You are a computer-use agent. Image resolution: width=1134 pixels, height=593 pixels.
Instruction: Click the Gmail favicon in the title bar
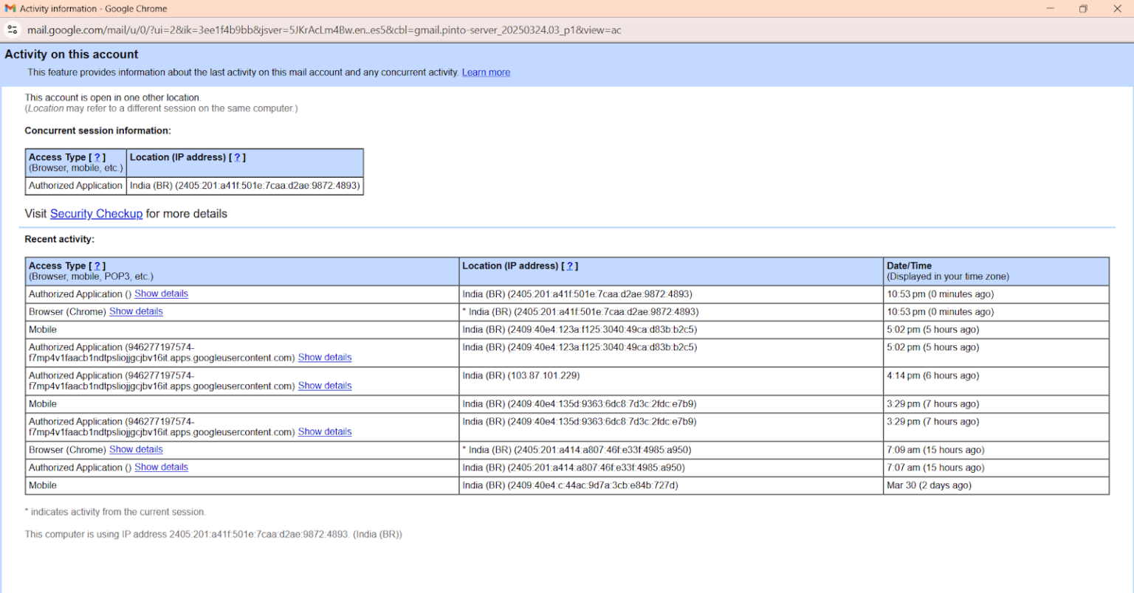pyautogui.click(x=10, y=9)
